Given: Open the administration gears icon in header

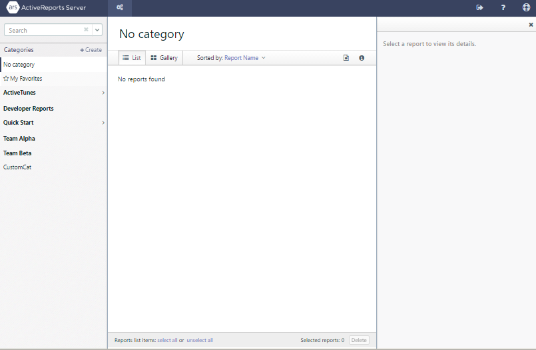Looking at the screenshot, I should point(120,8).
